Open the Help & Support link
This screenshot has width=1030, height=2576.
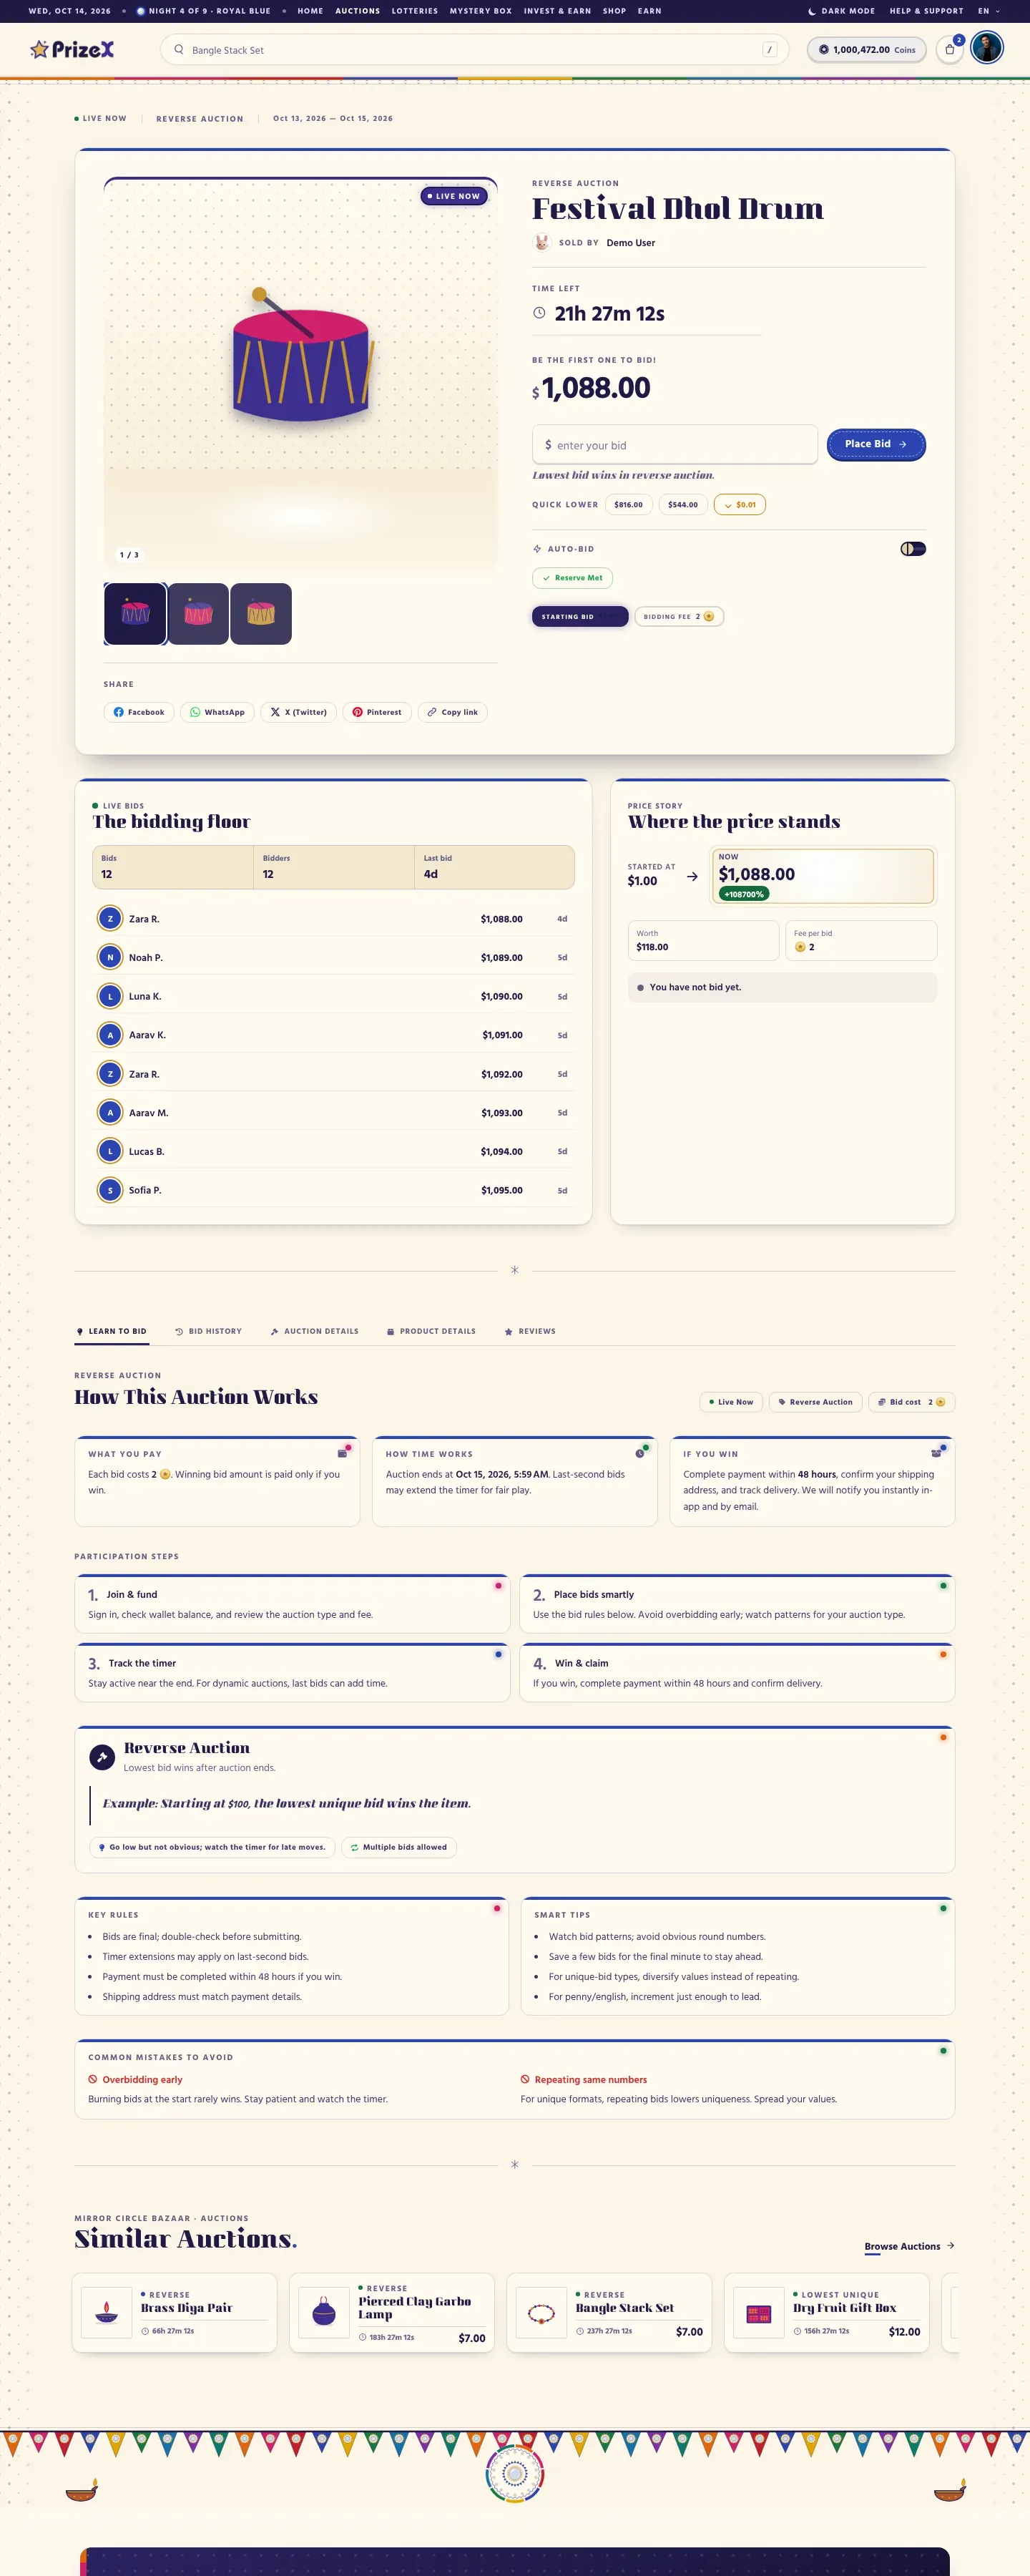[x=926, y=11]
